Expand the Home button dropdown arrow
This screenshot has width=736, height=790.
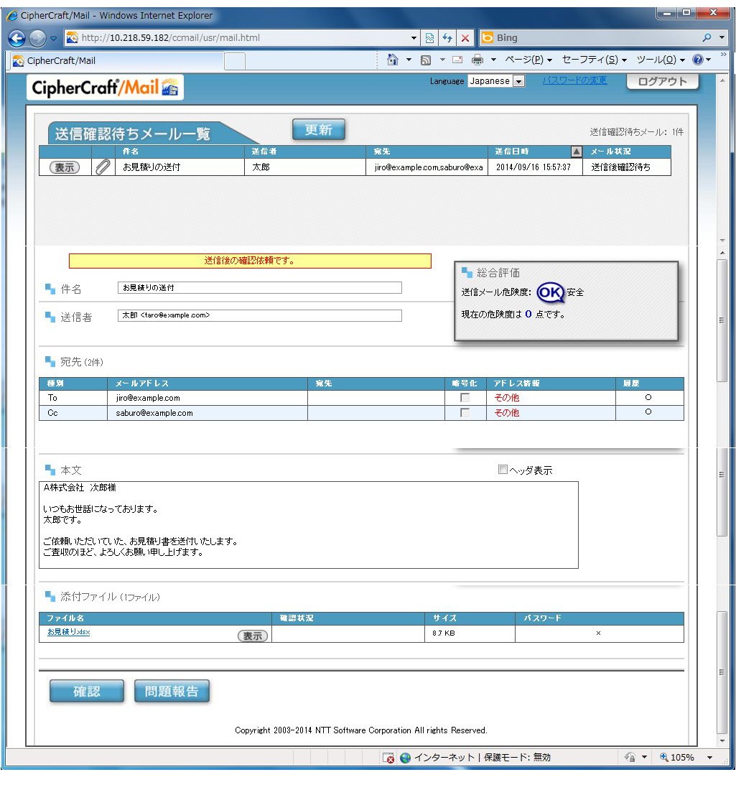(x=409, y=60)
